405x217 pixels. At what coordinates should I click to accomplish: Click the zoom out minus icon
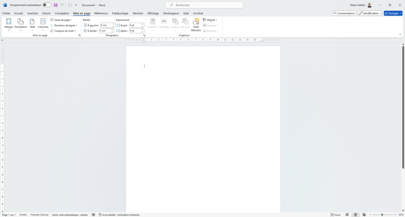370,215
